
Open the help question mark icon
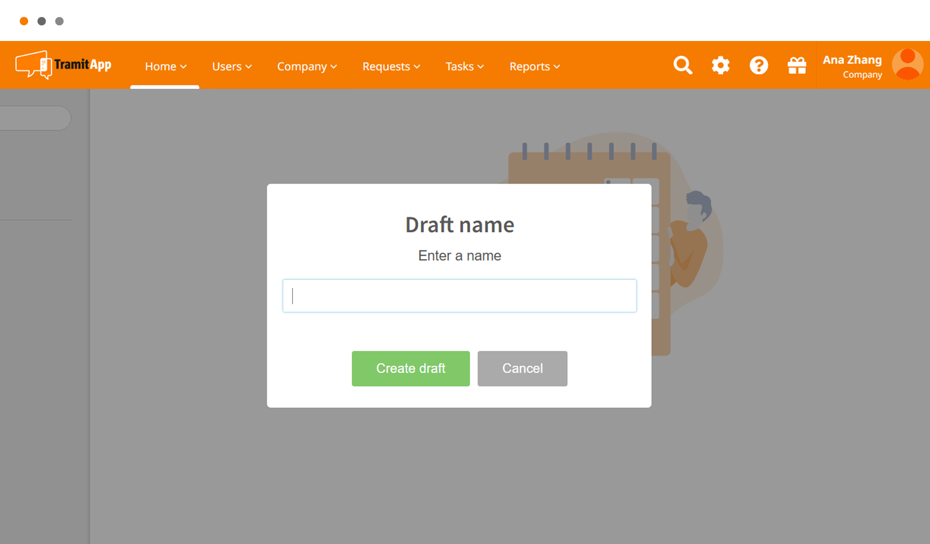(758, 65)
